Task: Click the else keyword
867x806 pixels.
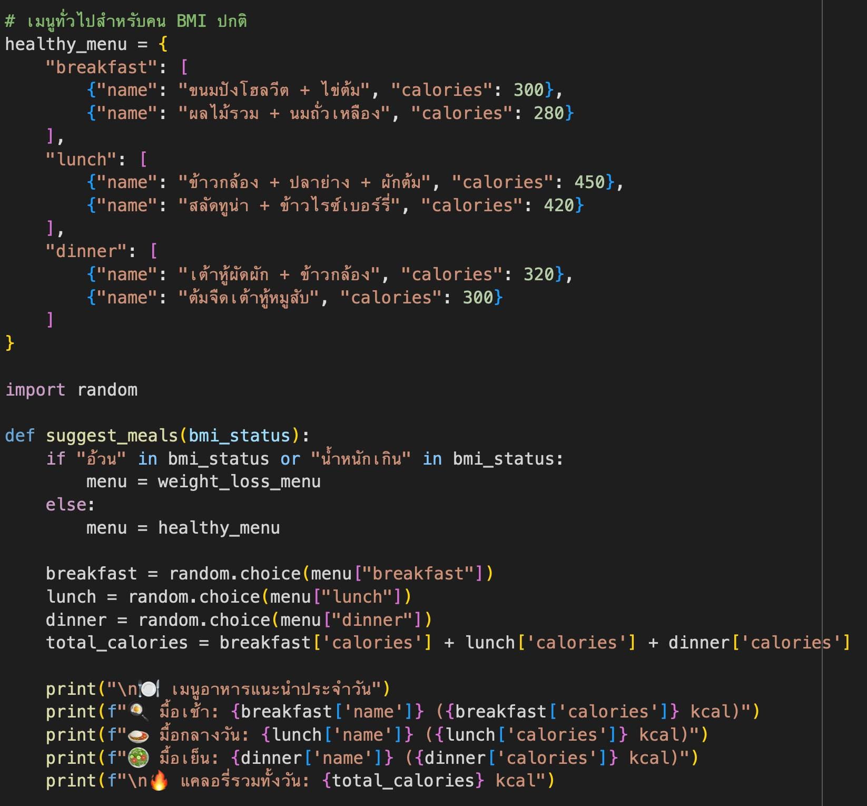Action: 66,505
